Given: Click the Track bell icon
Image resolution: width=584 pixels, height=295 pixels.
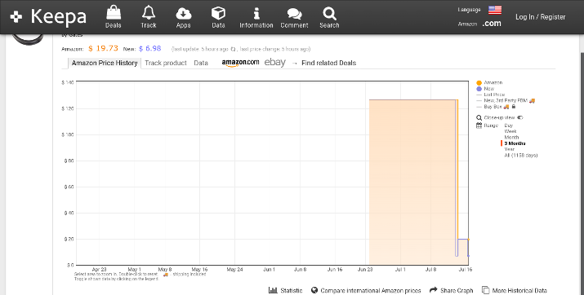Looking at the screenshot, I should click(x=148, y=13).
